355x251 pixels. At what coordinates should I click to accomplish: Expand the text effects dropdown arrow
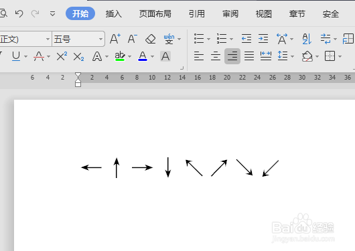(x=107, y=56)
